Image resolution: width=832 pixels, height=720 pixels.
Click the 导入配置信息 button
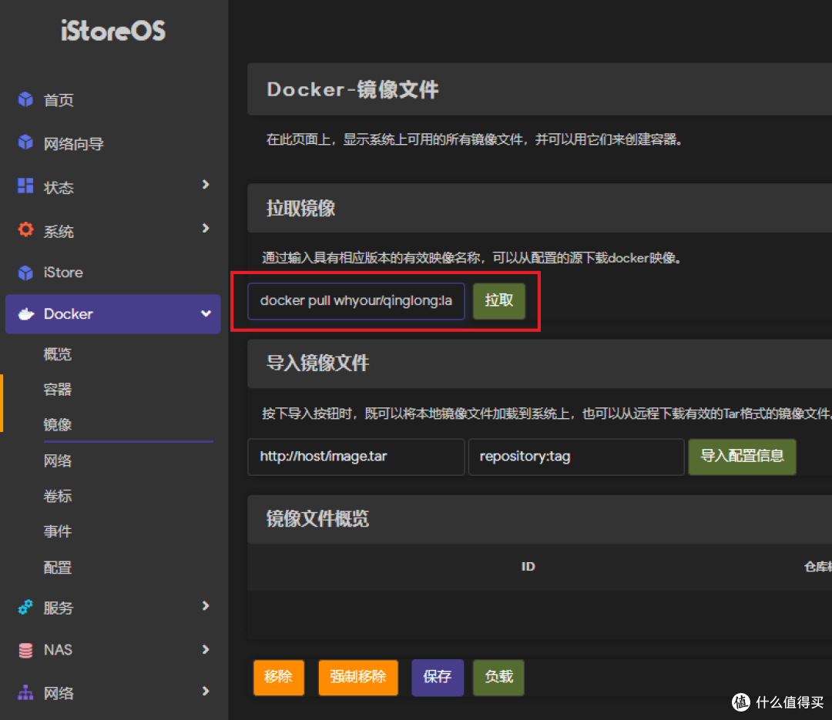[742, 457]
